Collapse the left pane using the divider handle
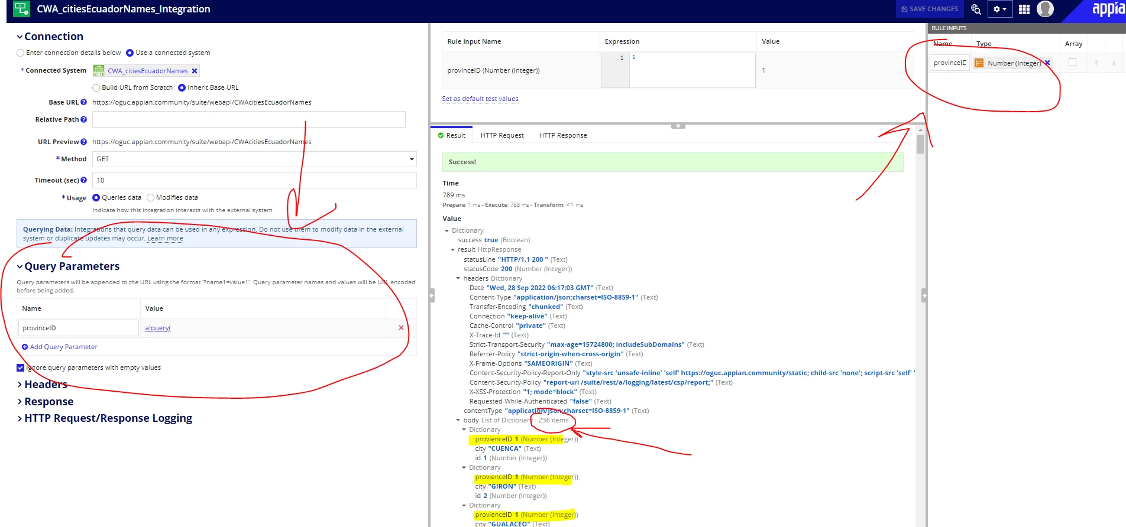Image resolution: width=1126 pixels, height=527 pixels. [x=432, y=295]
